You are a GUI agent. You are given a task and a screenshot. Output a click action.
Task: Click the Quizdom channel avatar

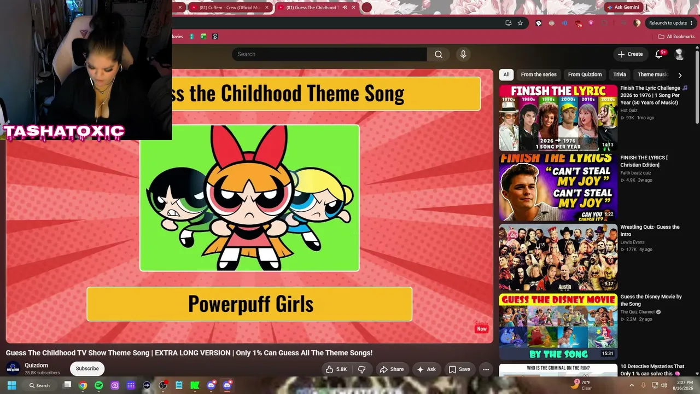coord(13,368)
